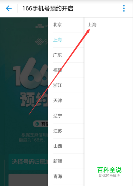Tap the blue back arrow

(9, 9)
